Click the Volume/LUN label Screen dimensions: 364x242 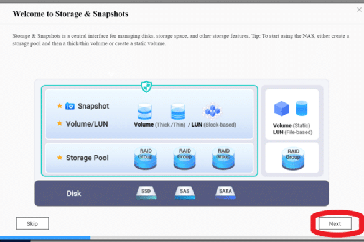point(87,124)
